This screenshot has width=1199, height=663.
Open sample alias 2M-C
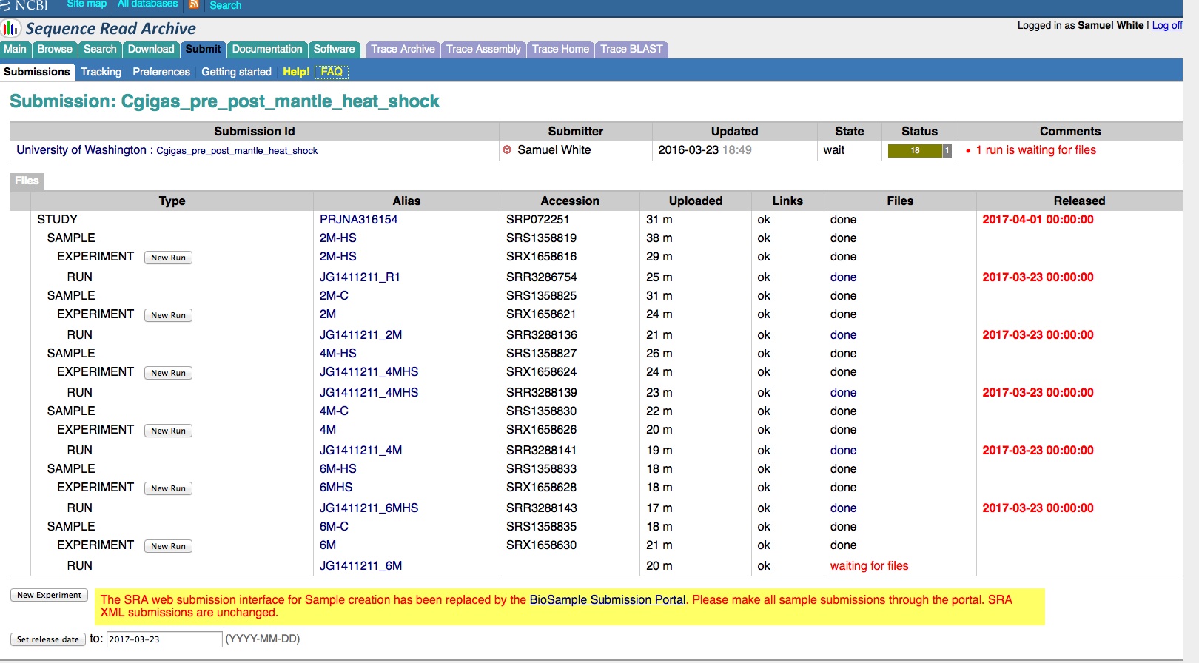(x=334, y=296)
